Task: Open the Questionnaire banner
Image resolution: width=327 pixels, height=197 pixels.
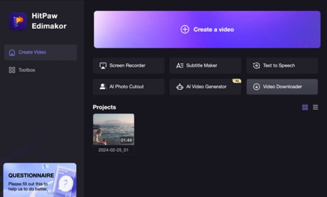Action: coord(40,180)
